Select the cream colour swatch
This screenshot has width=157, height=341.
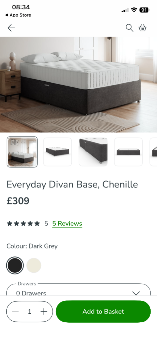click(x=34, y=265)
